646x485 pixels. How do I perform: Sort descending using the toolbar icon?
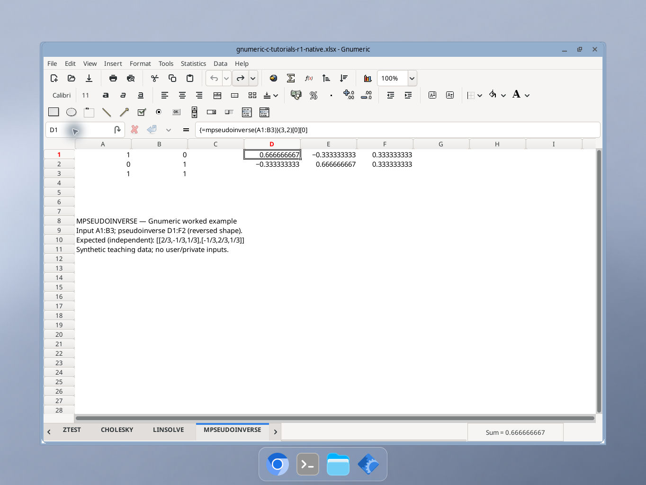coord(344,78)
